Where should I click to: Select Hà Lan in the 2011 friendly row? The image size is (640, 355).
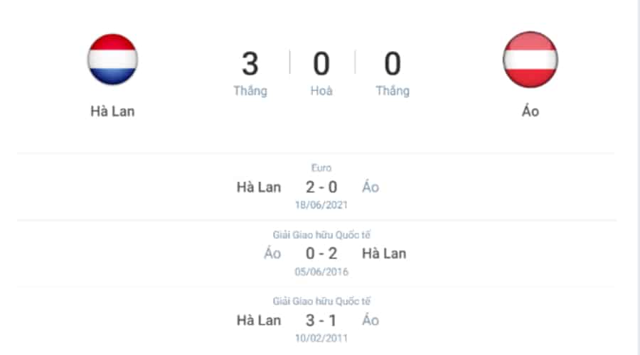[259, 320]
